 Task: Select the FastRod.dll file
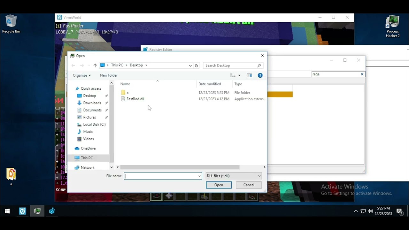(x=135, y=99)
